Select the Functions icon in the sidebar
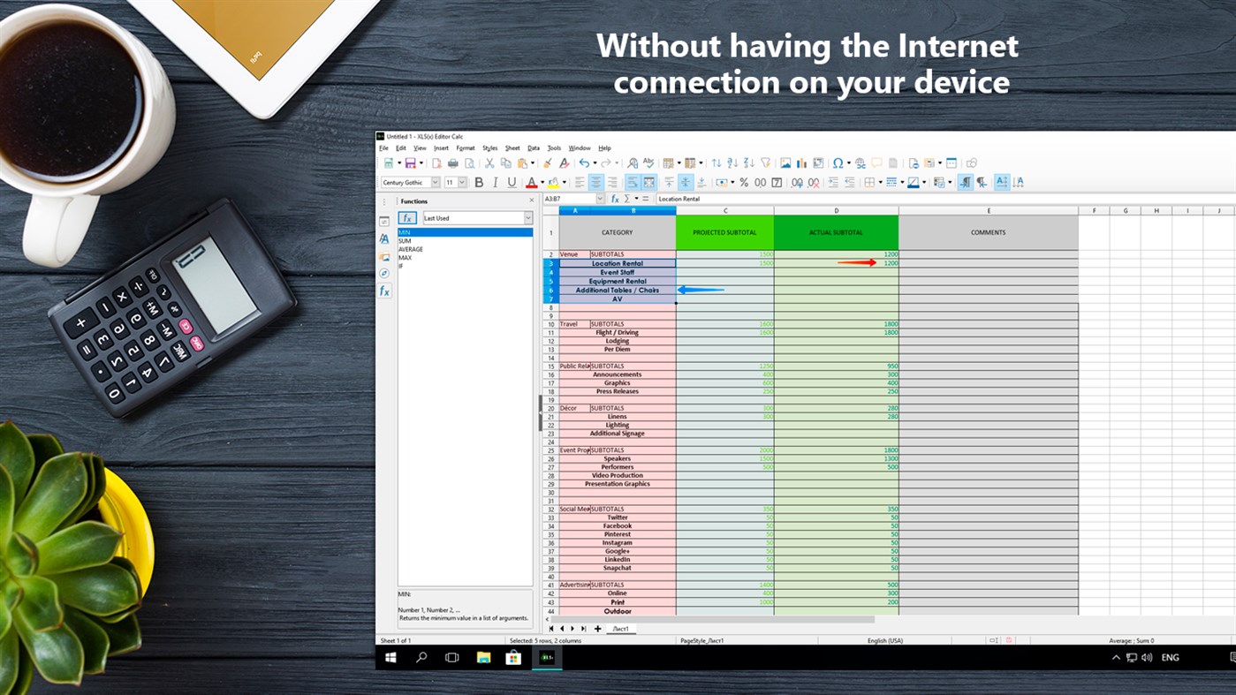 coord(383,291)
